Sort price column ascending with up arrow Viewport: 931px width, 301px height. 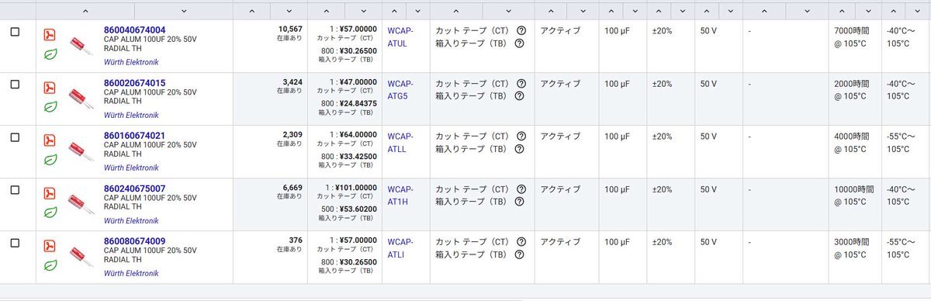[x=326, y=12]
